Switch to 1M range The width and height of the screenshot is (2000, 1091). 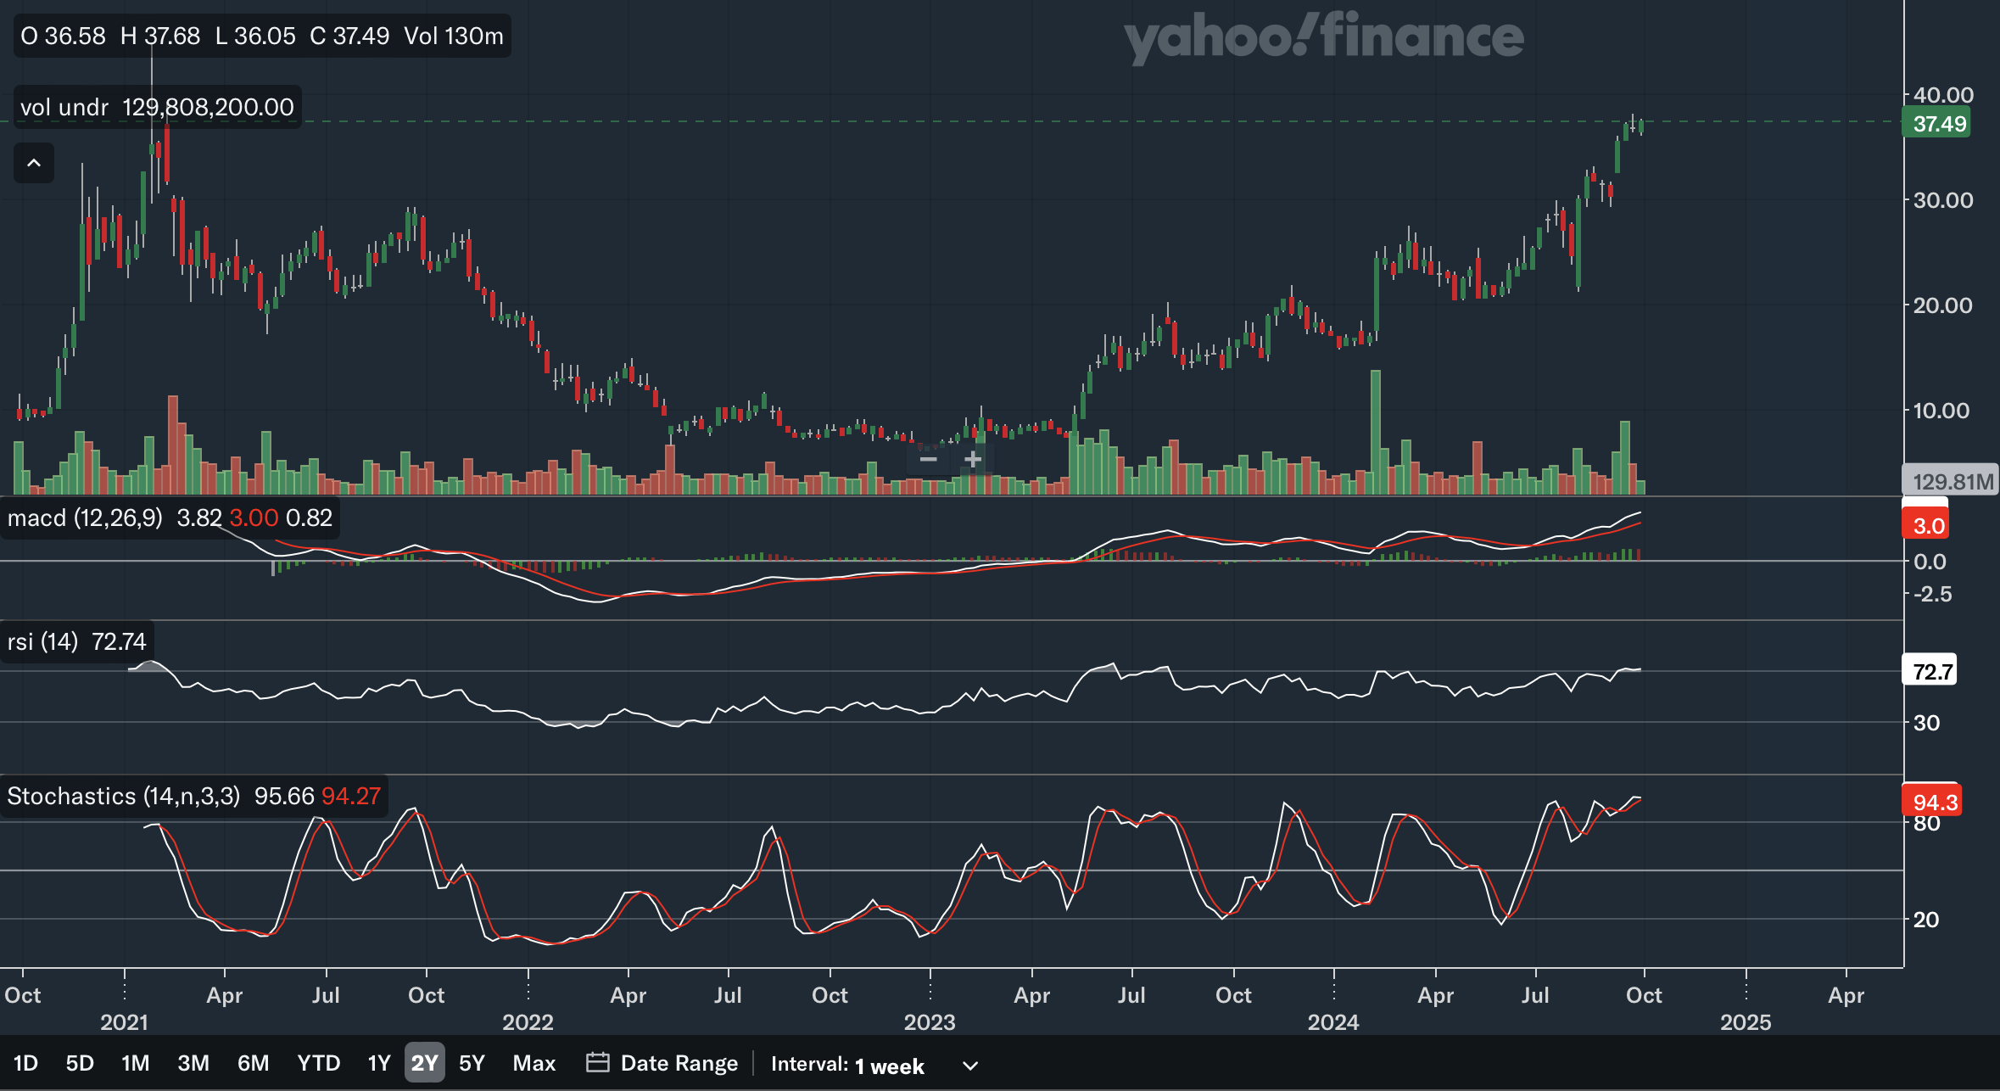[x=135, y=1063]
